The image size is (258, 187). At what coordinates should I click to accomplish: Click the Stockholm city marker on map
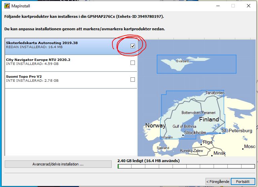[183, 135]
